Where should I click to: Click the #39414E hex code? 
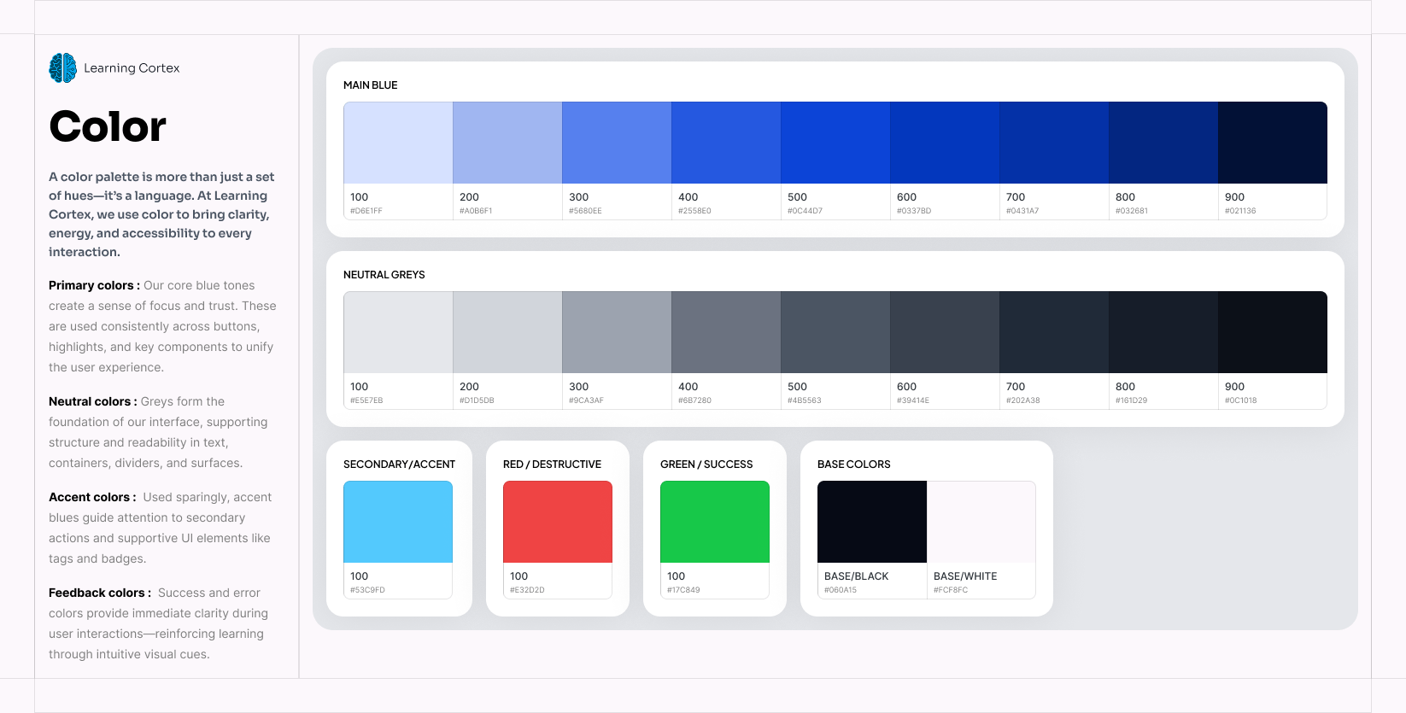pyautogui.click(x=913, y=400)
